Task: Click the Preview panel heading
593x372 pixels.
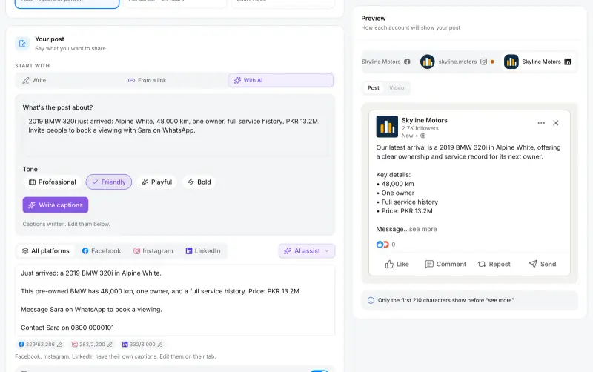Action: click(374, 18)
